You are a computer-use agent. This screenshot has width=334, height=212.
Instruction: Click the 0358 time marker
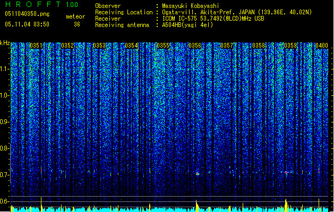click(259, 46)
